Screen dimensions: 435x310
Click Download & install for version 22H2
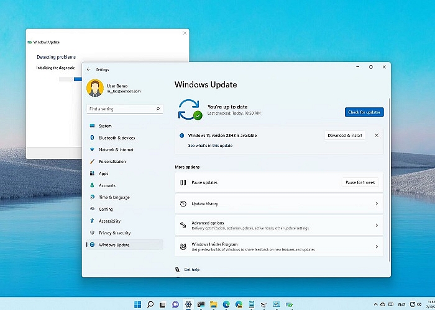pyautogui.click(x=344, y=136)
